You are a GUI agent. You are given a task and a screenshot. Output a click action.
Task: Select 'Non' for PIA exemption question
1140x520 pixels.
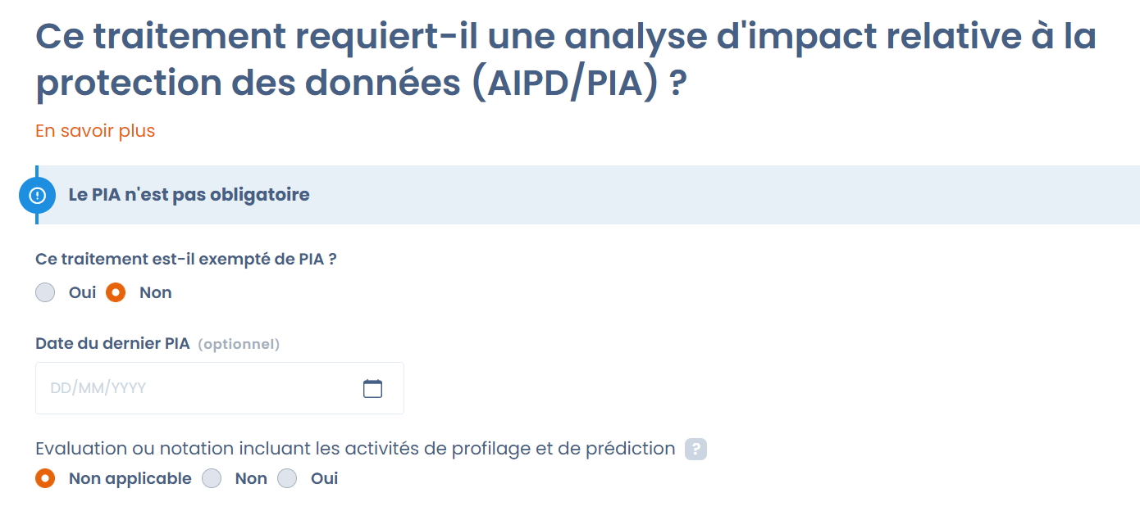coord(116,292)
